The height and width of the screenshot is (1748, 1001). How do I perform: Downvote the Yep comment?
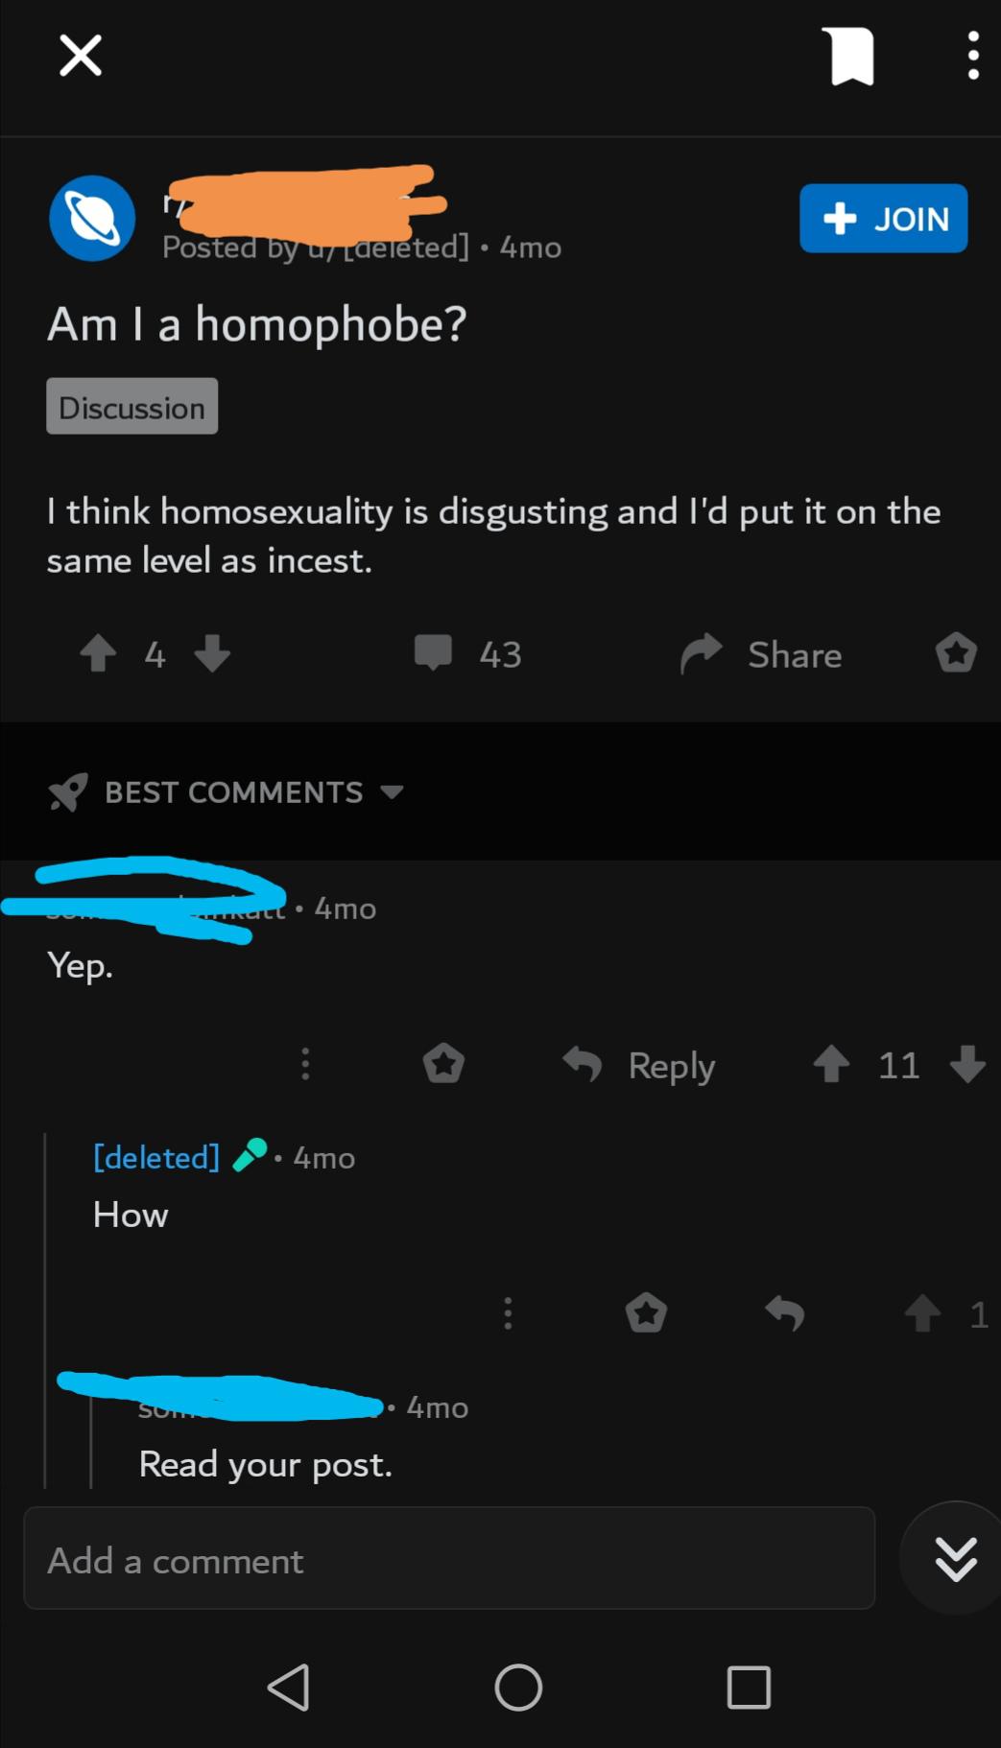click(967, 1064)
